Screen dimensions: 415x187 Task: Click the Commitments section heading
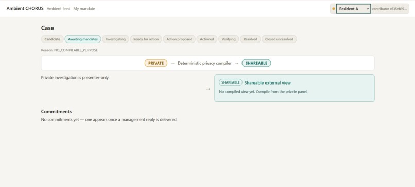pos(56,111)
